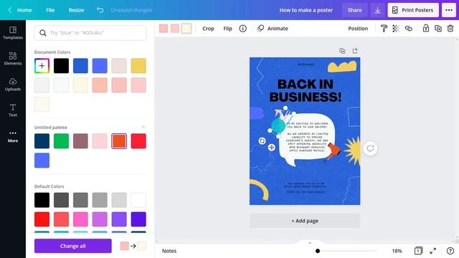Screen dimensions: 459x258
Task: Open the Position menu
Action: pyautogui.click(x=358, y=29)
